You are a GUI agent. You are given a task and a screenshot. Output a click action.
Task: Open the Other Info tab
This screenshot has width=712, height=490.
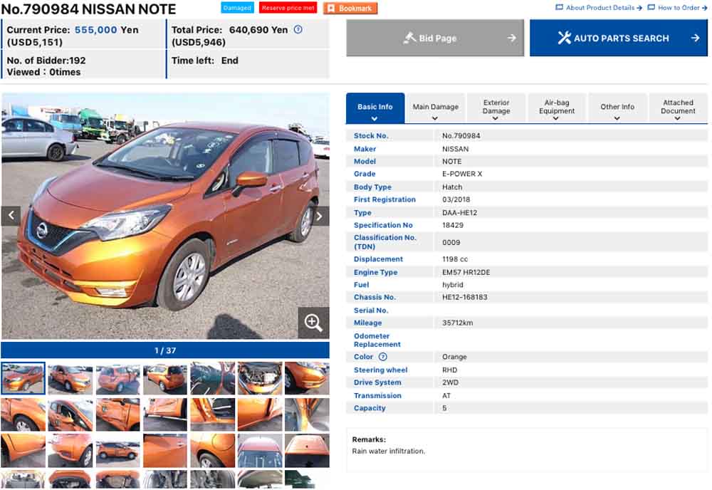[x=617, y=108]
